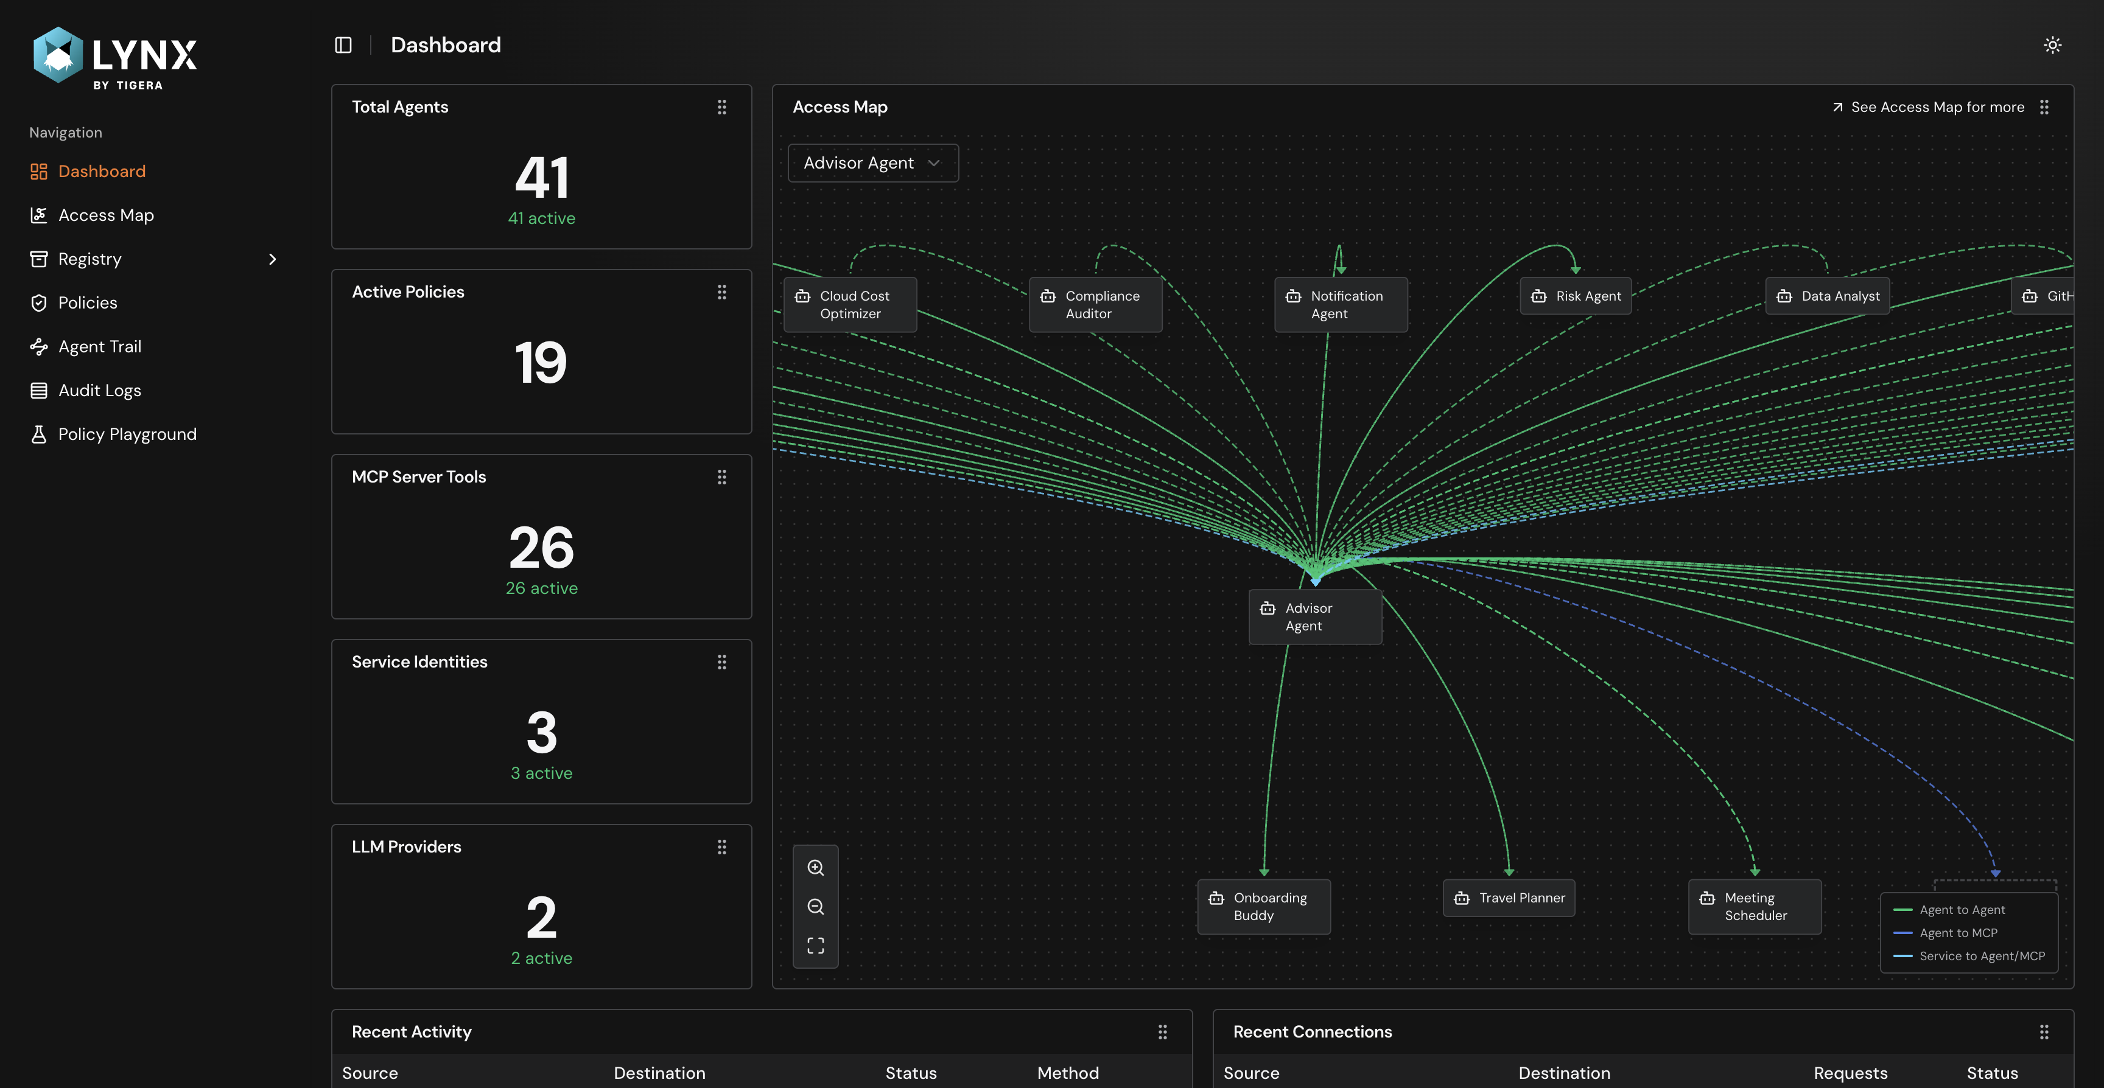Open the Policies page
This screenshot has width=2104, height=1088.
[88, 303]
